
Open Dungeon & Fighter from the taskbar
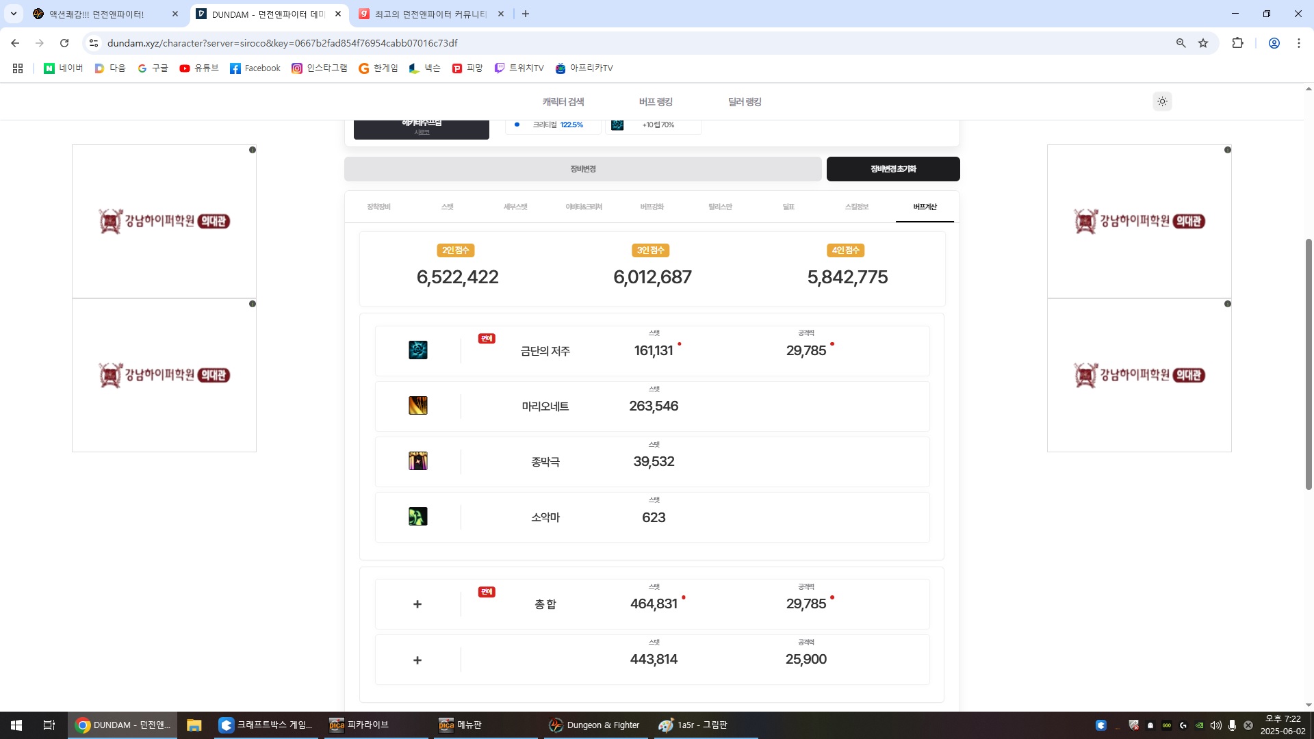point(595,725)
